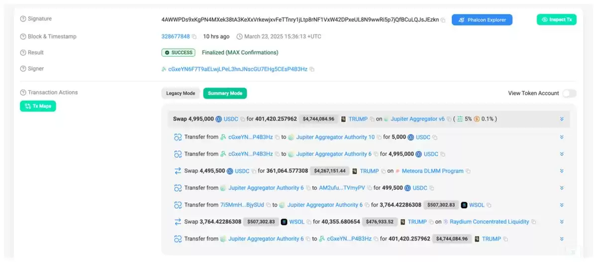Copy Meteora DLMM Program address
This screenshot has height=262, width=597.
click(x=468, y=171)
